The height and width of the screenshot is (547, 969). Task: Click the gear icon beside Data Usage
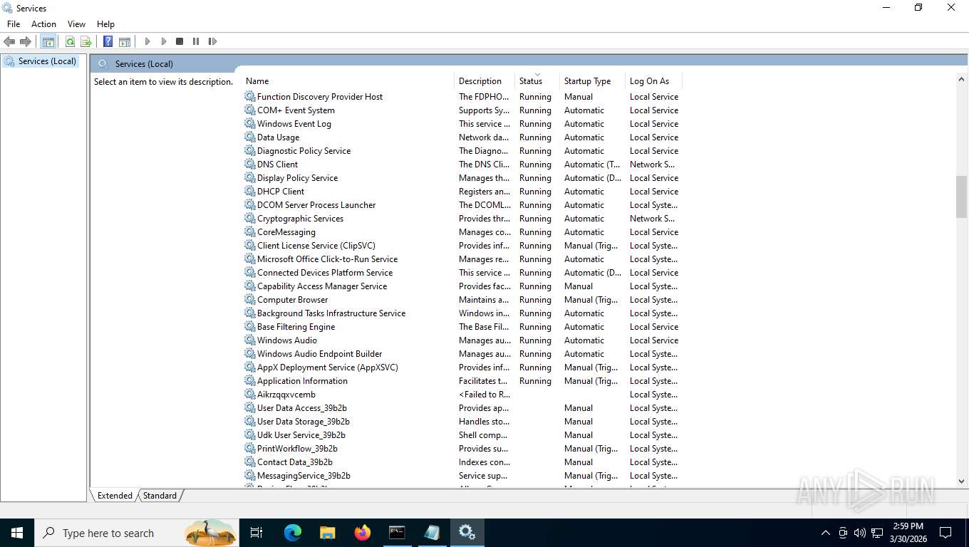250,137
